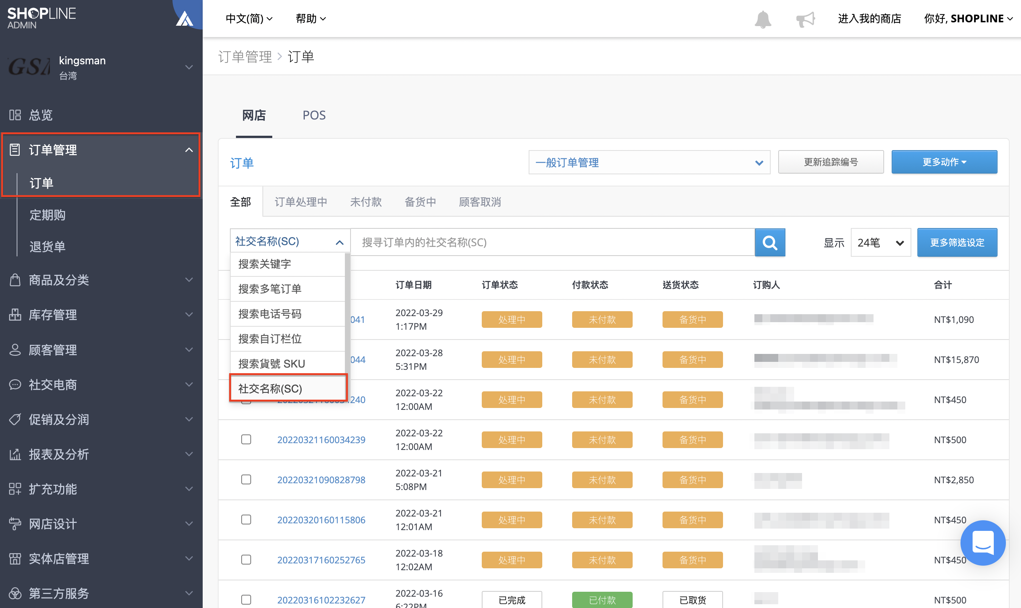The image size is (1021, 608).
Task: Tick the checkbox for order 20220321160034239
Action: point(246,439)
